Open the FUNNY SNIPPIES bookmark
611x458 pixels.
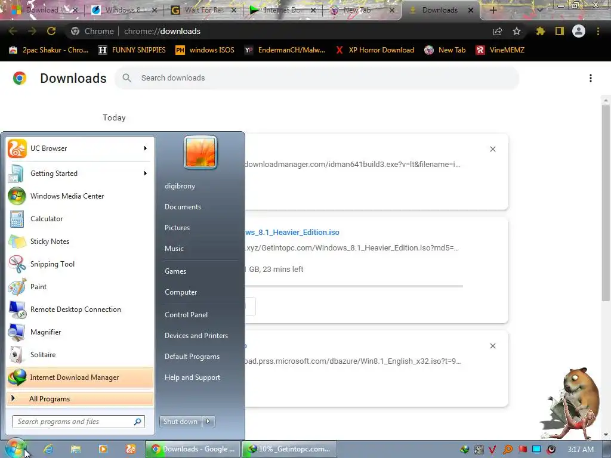132,50
